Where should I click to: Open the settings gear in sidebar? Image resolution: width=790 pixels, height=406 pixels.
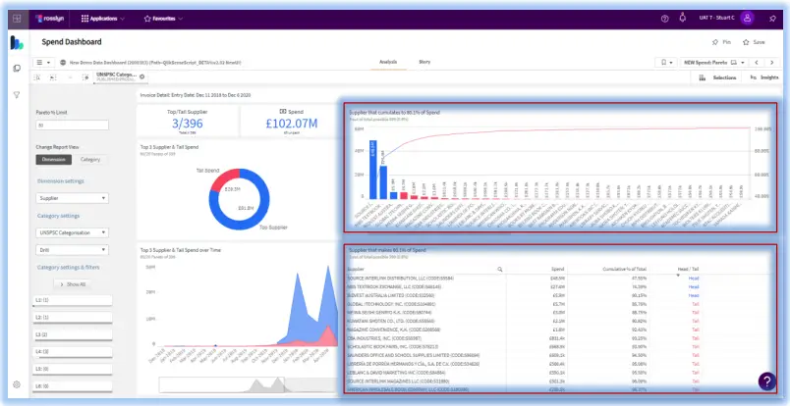point(17,384)
